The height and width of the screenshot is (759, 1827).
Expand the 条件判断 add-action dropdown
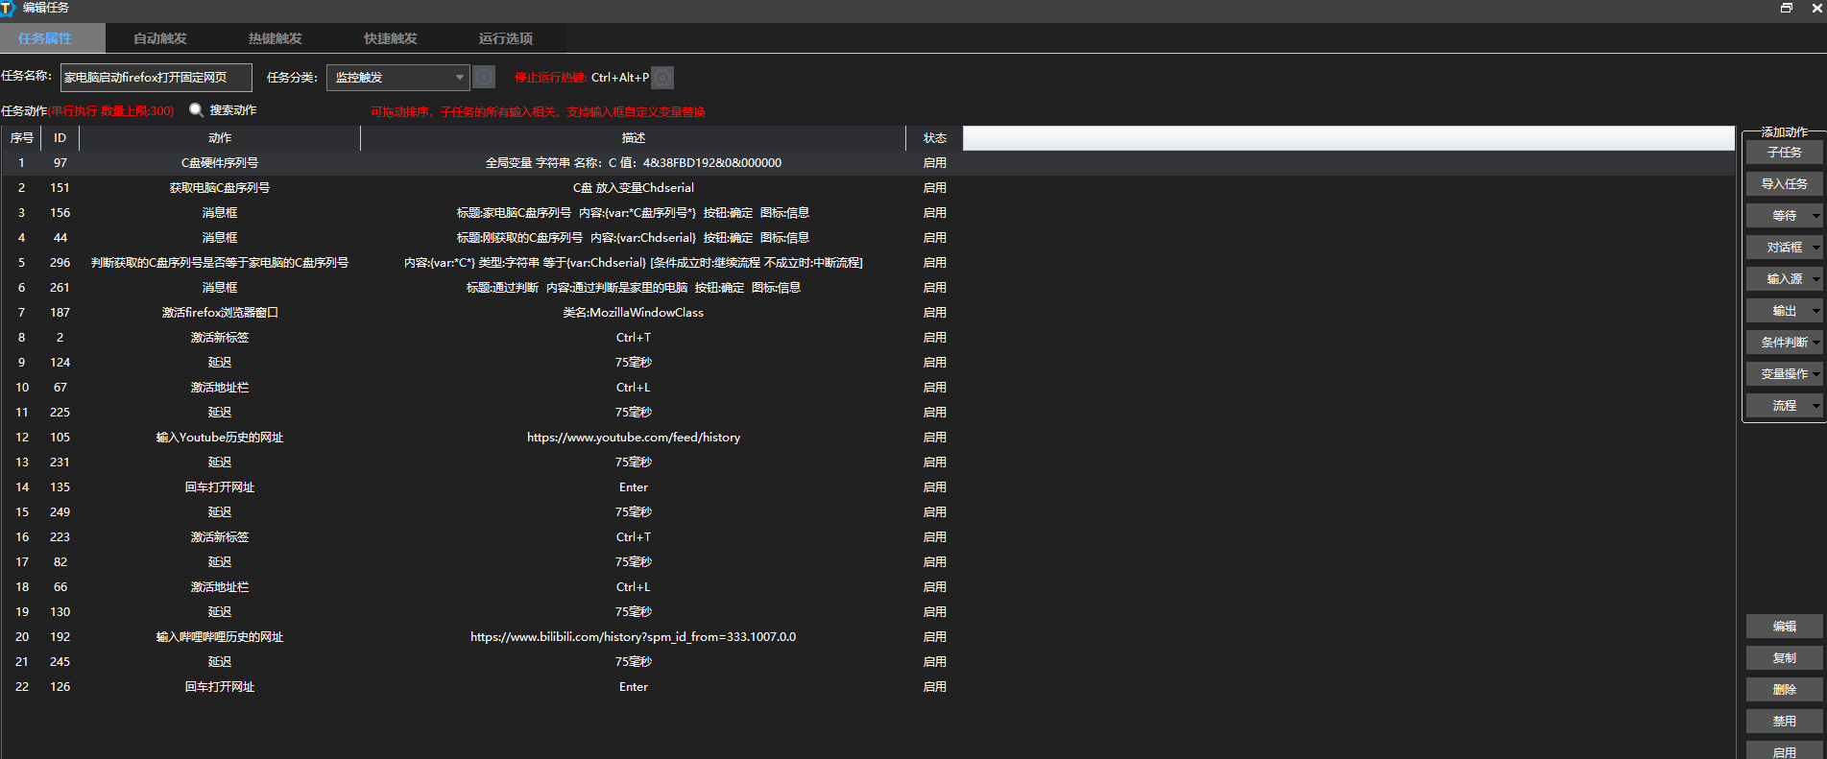(x=1815, y=343)
